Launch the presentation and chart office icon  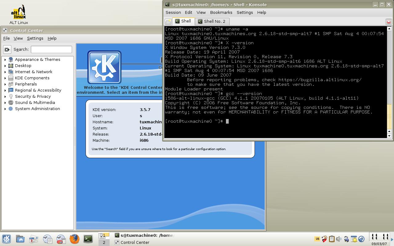[x=61, y=239]
